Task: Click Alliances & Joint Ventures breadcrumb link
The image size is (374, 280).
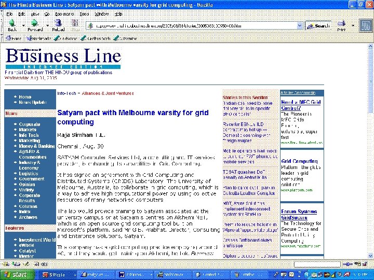Action: click(x=108, y=93)
